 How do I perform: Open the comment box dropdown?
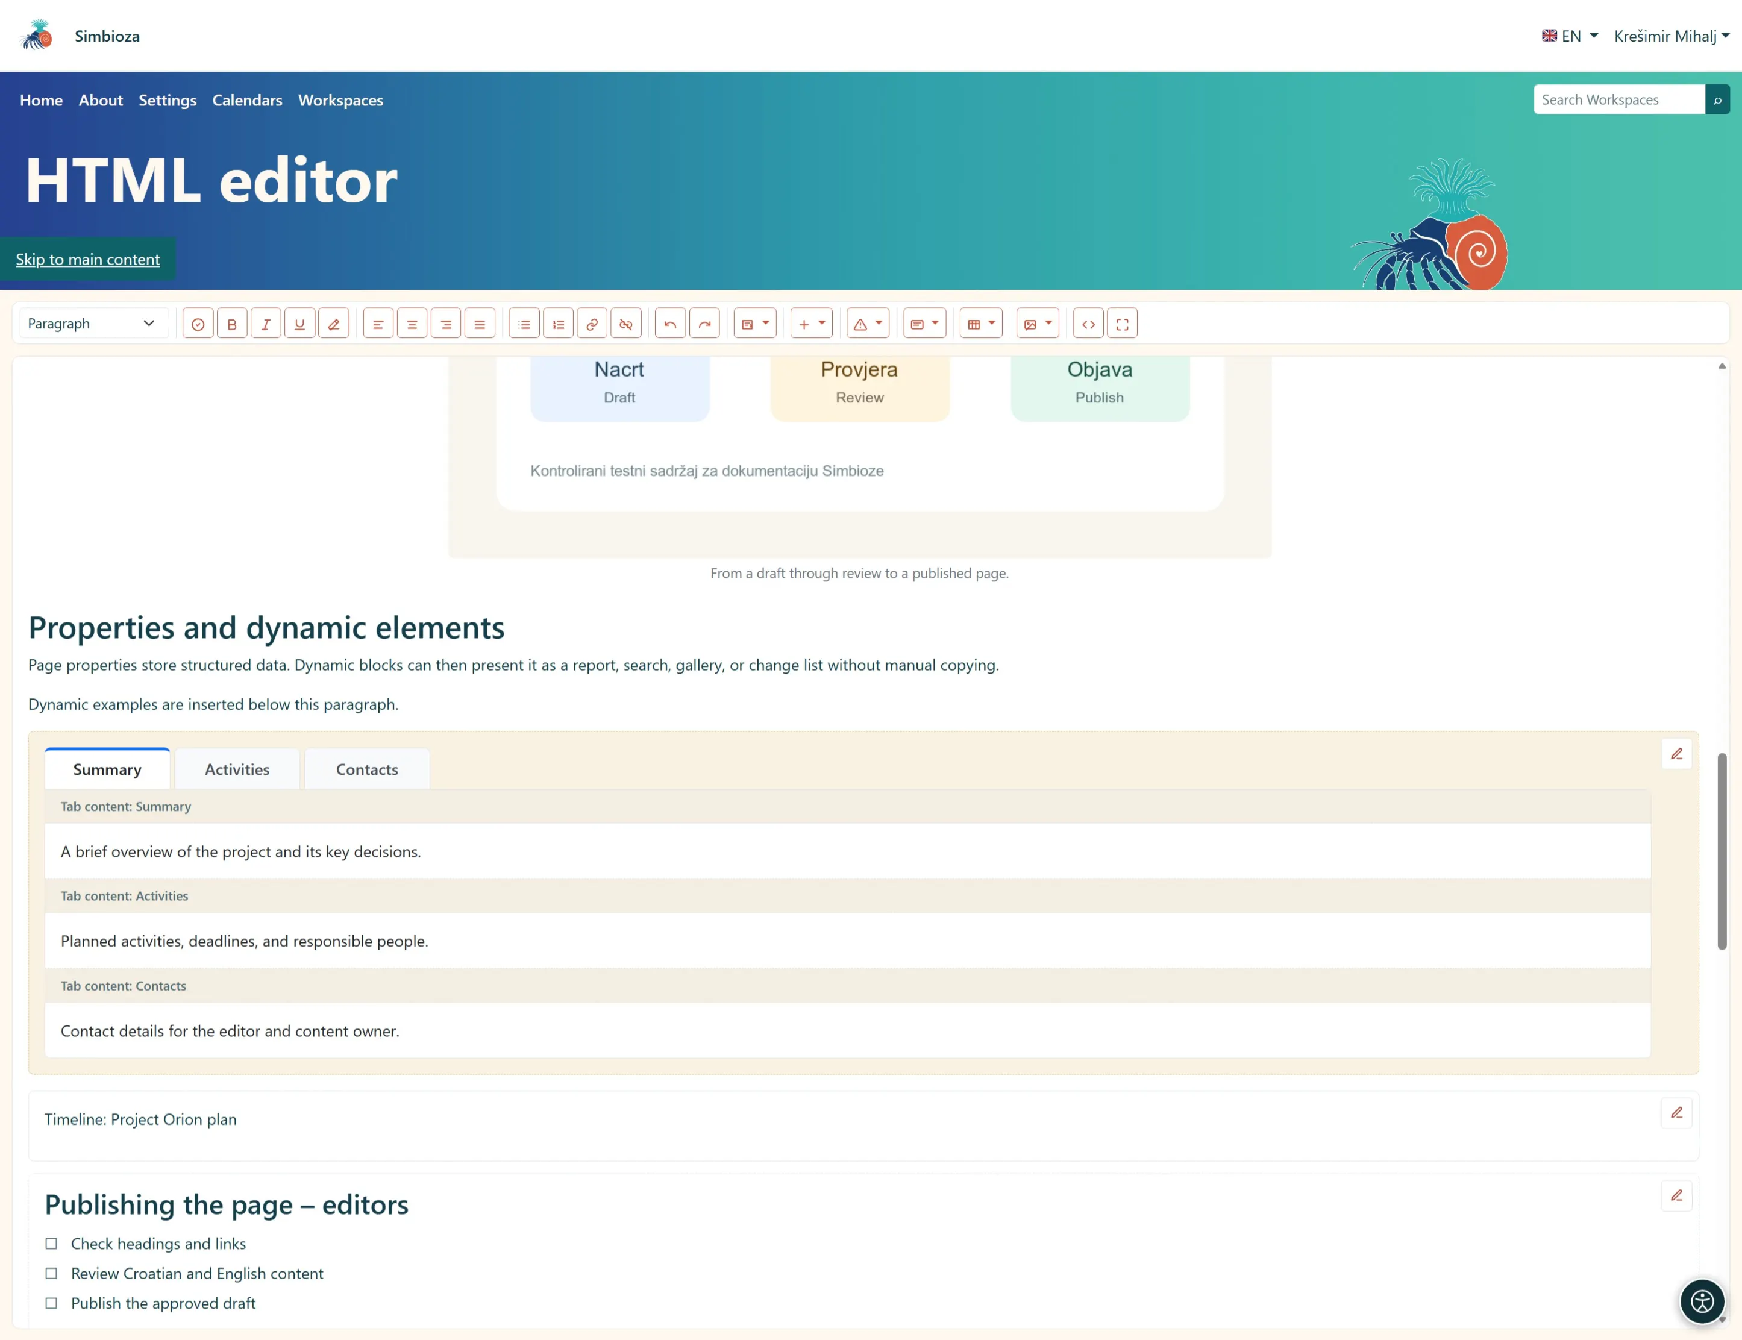(x=924, y=324)
